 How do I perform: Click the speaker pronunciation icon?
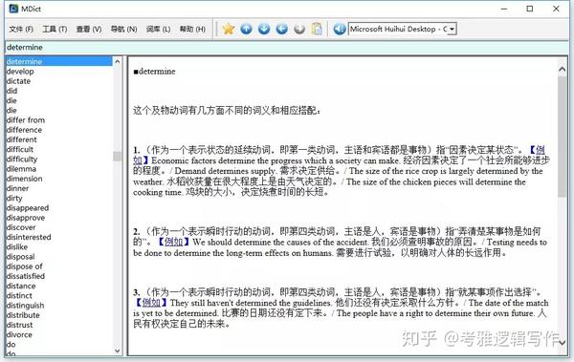340,29
